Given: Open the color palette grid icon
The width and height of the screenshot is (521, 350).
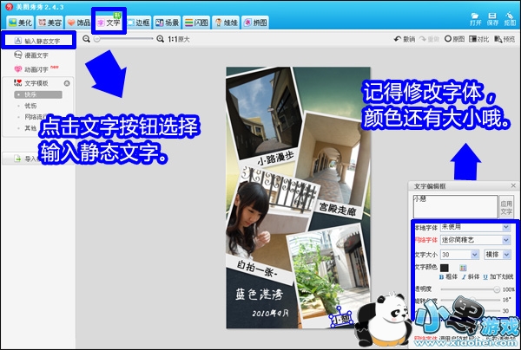Looking at the screenshot, I should (463, 268).
